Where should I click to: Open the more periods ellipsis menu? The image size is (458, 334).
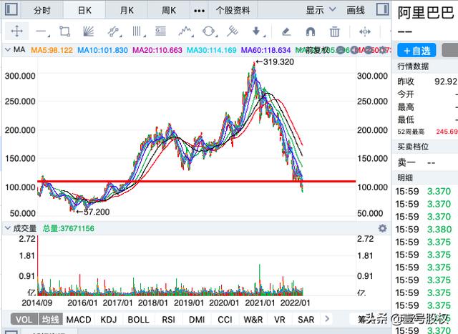click(x=199, y=11)
